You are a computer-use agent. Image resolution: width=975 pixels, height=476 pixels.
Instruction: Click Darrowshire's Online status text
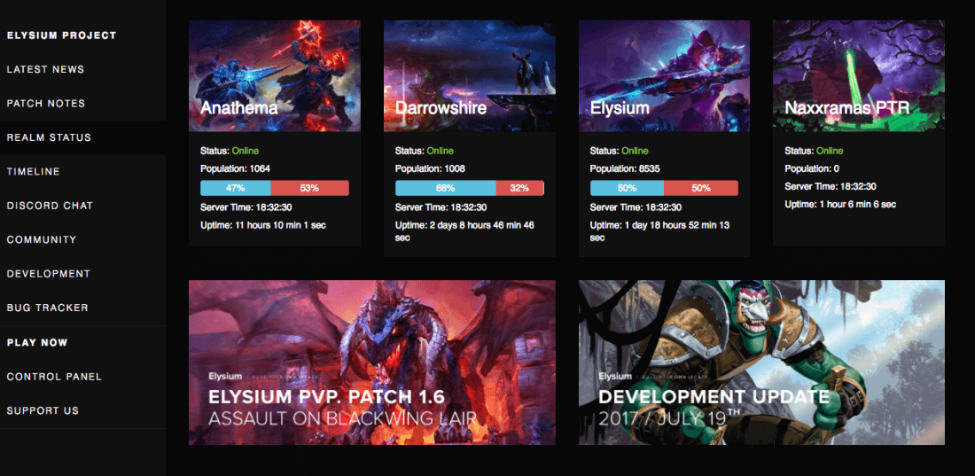[x=441, y=152]
